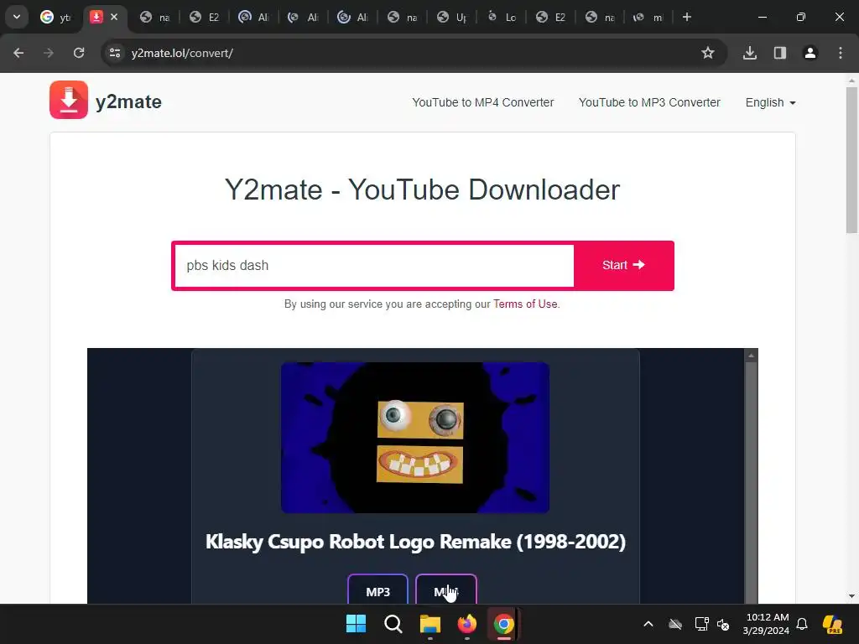This screenshot has width=859, height=644.
Task: Open the Terms of Use link
Action: click(525, 304)
